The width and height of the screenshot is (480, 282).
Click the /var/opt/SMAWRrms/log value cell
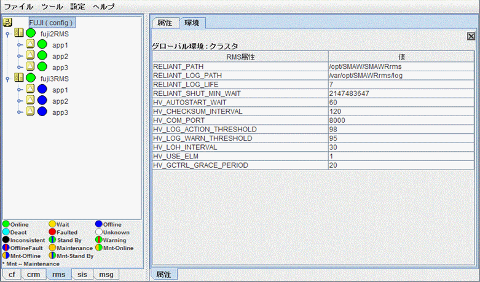point(401,76)
